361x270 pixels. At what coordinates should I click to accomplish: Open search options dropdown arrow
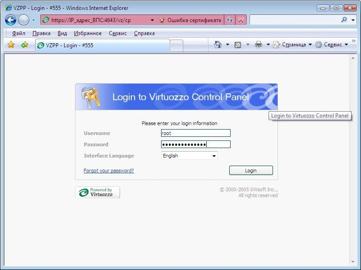(x=353, y=20)
